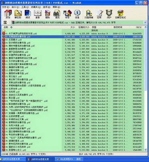Open the 文件(F) menu
The height and width of the screenshot is (162, 149).
pos(6,7)
